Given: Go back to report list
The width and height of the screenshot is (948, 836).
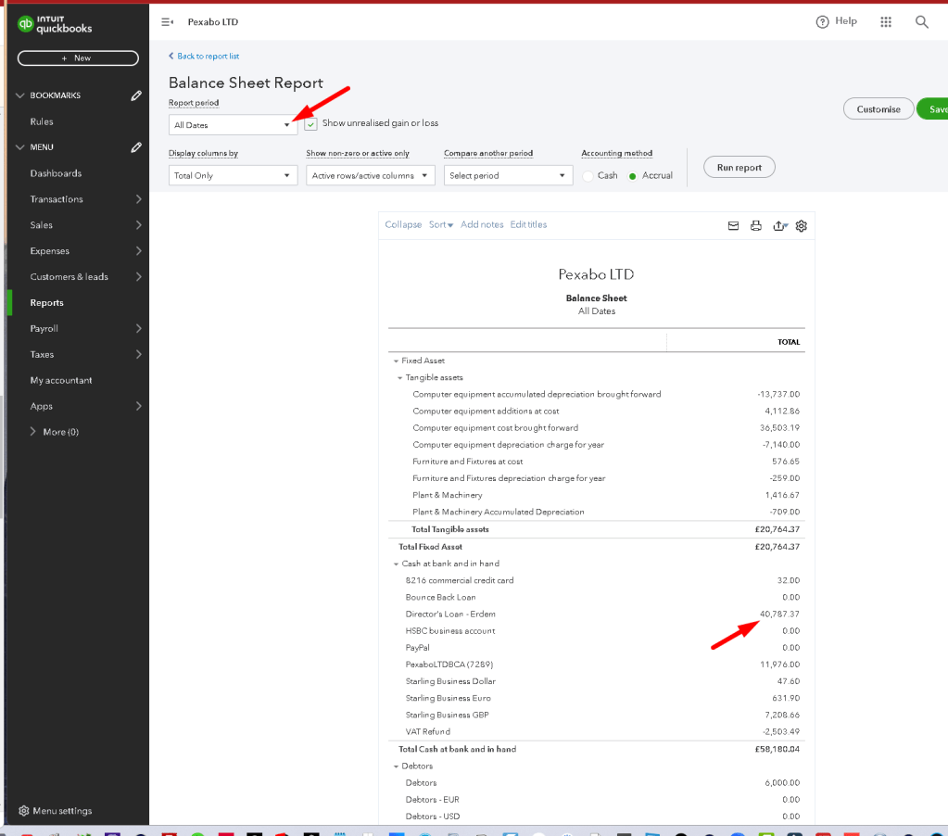Looking at the screenshot, I should tap(204, 57).
